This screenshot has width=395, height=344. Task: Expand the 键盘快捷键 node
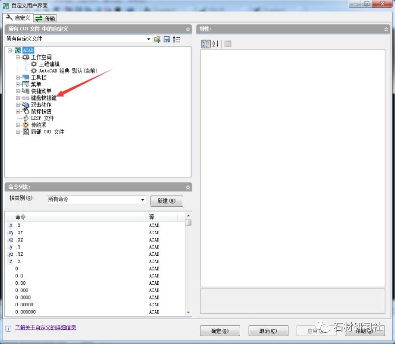[18, 98]
